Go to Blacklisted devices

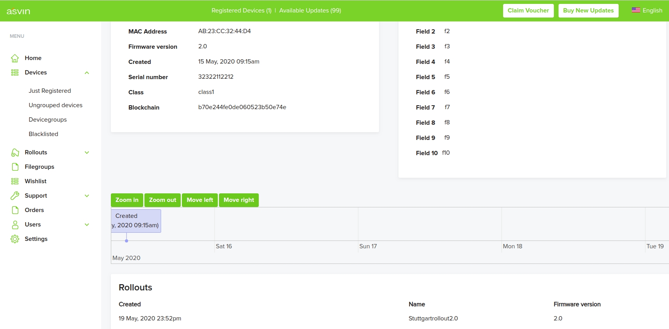point(43,134)
